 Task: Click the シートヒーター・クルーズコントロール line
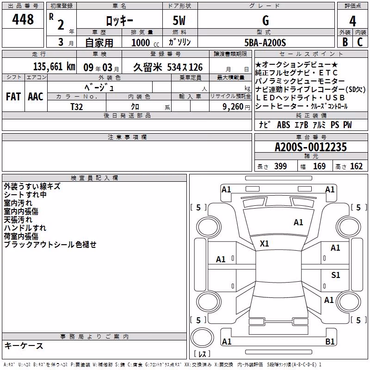pos(302,106)
